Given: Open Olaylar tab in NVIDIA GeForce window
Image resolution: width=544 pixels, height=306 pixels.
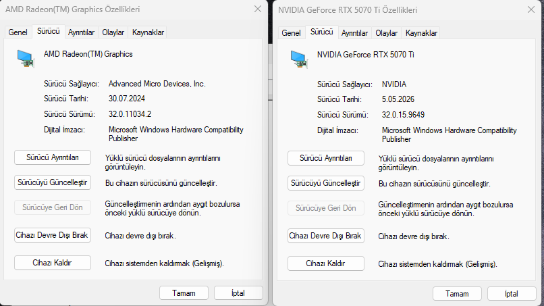Looking at the screenshot, I should coord(387,33).
